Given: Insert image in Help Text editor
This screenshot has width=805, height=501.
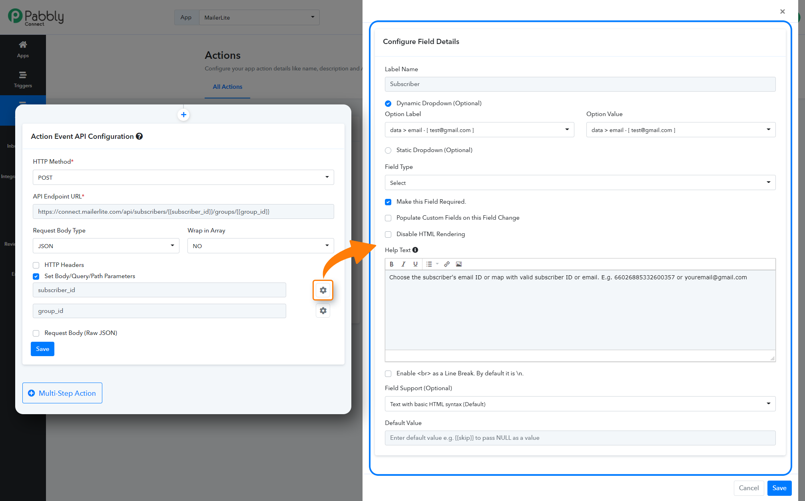Looking at the screenshot, I should 459,264.
